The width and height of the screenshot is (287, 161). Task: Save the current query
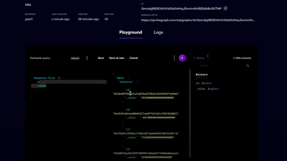tap(101, 58)
